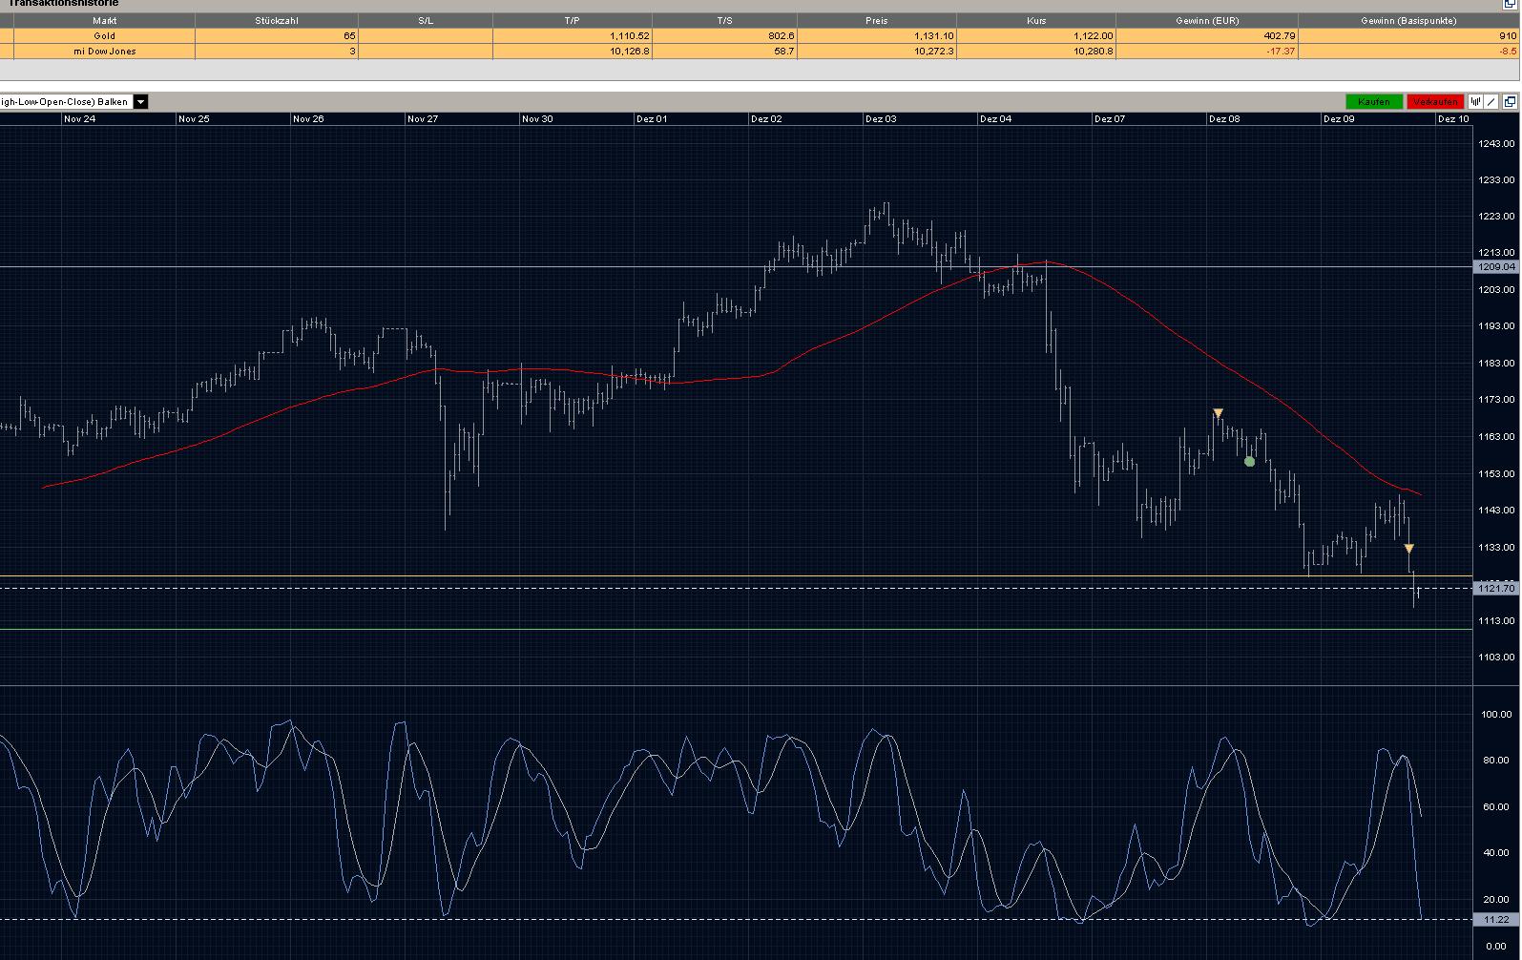The height and width of the screenshot is (960, 1522).
Task: Click Gold profit value 402.79
Action: (1279, 36)
